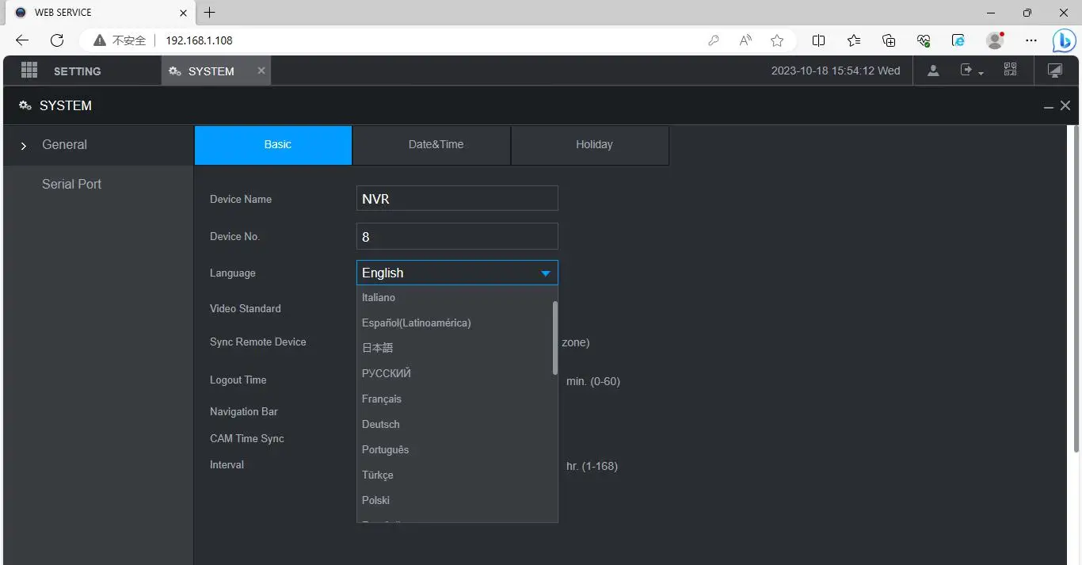
Task: Open a new browser tab
Action: [x=209, y=13]
